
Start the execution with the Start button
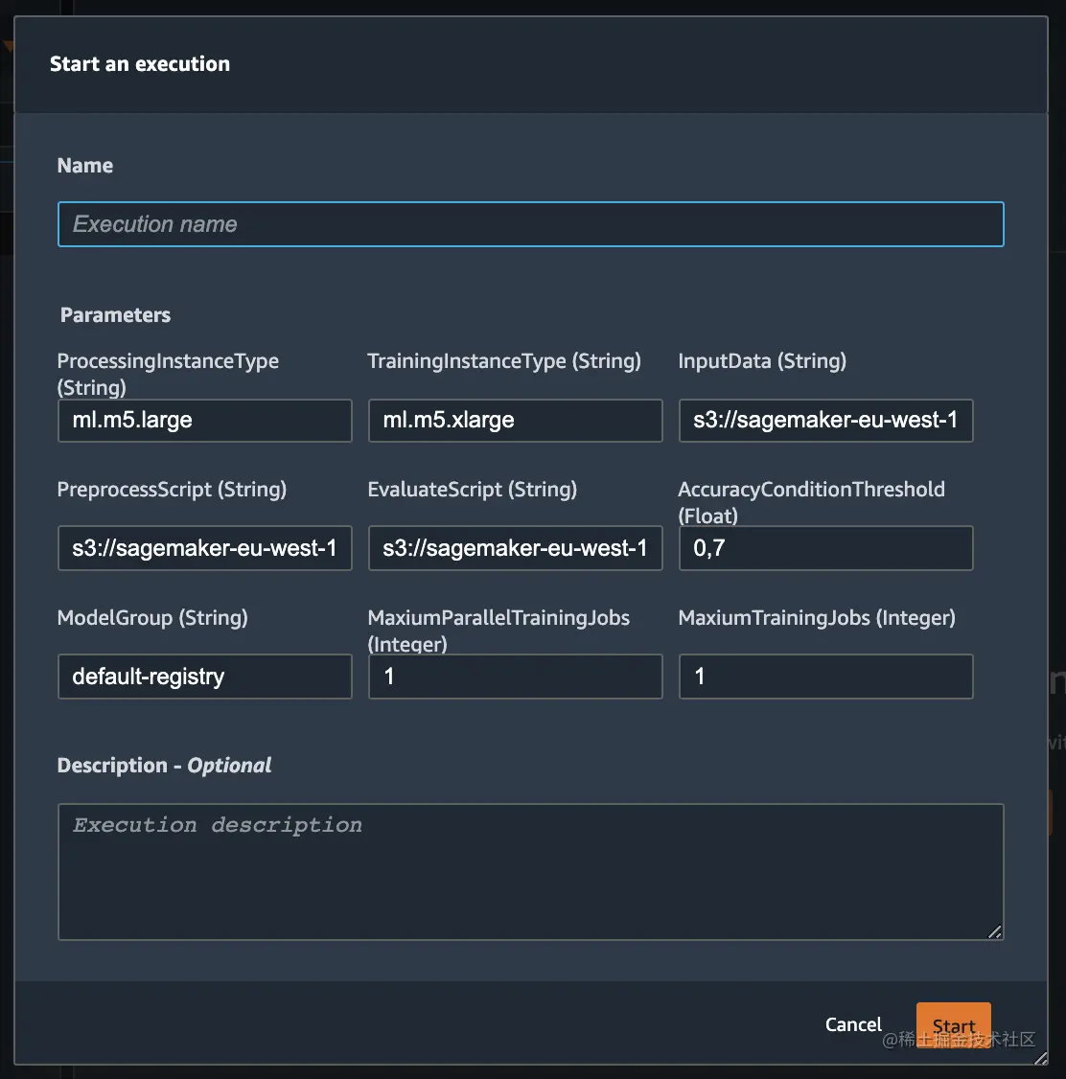click(953, 1025)
